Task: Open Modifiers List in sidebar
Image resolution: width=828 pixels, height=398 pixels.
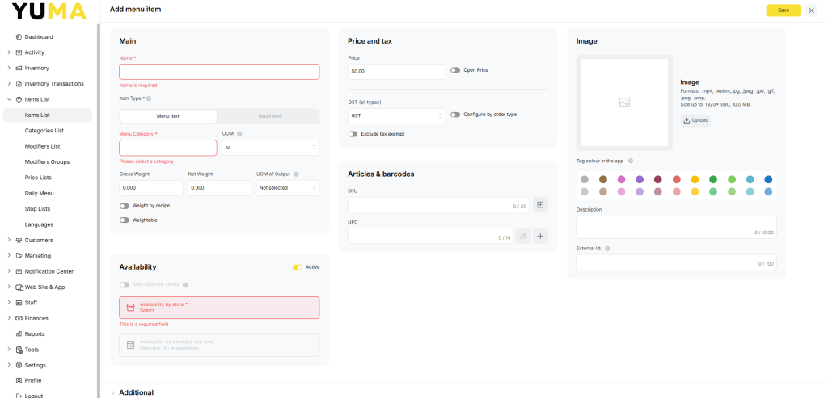Action: [42, 146]
